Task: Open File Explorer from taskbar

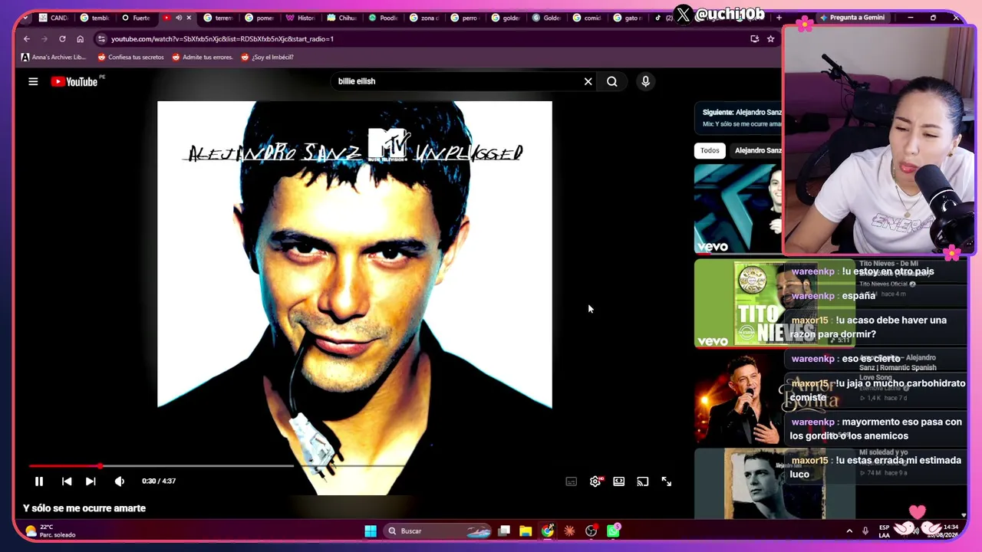Action: tap(526, 531)
